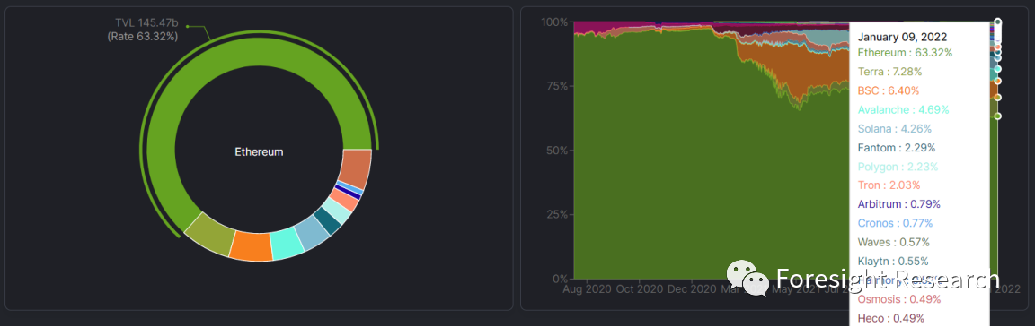
Task: Click the Arbitrum : 0.79% tooltip row
Action: (x=898, y=204)
